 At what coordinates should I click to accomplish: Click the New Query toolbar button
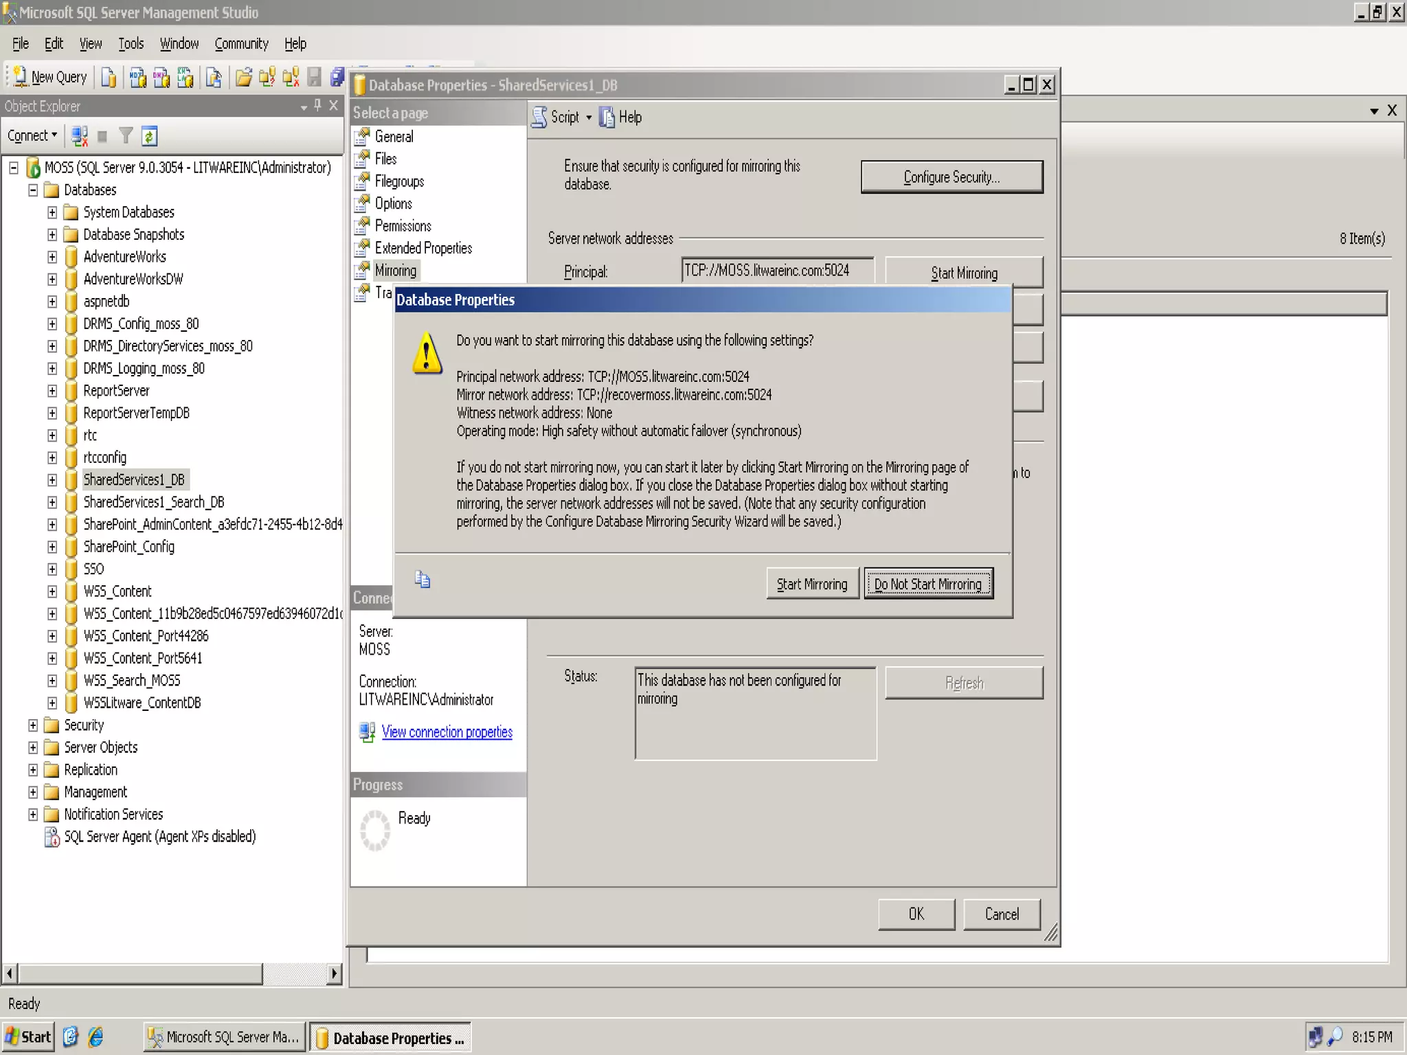point(50,77)
